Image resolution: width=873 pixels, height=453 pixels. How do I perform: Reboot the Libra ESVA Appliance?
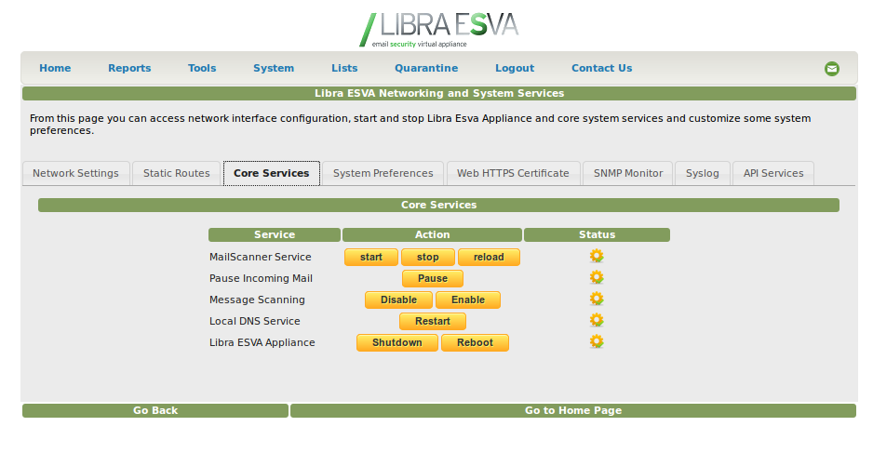pos(475,343)
